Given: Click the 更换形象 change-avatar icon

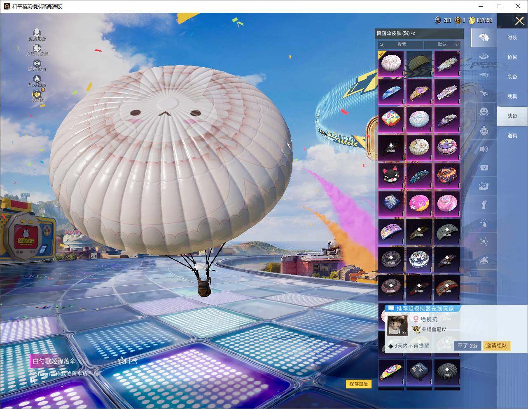Looking at the screenshot, I should [x=37, y=33].
